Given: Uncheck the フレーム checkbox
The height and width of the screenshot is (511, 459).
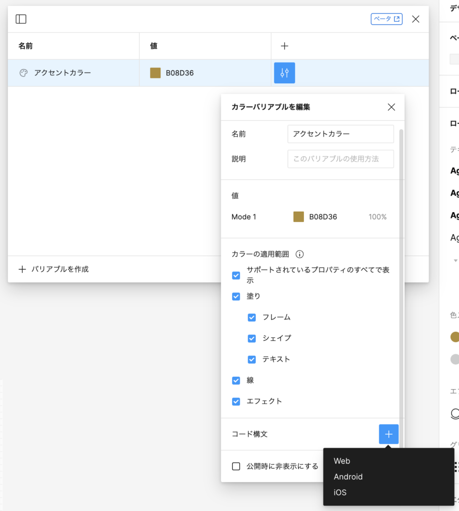Looking at the screenshot, I should click(x=252, y=317).
